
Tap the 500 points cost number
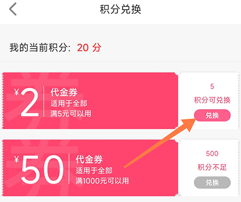pyautogui.click(x=212, y=153)
